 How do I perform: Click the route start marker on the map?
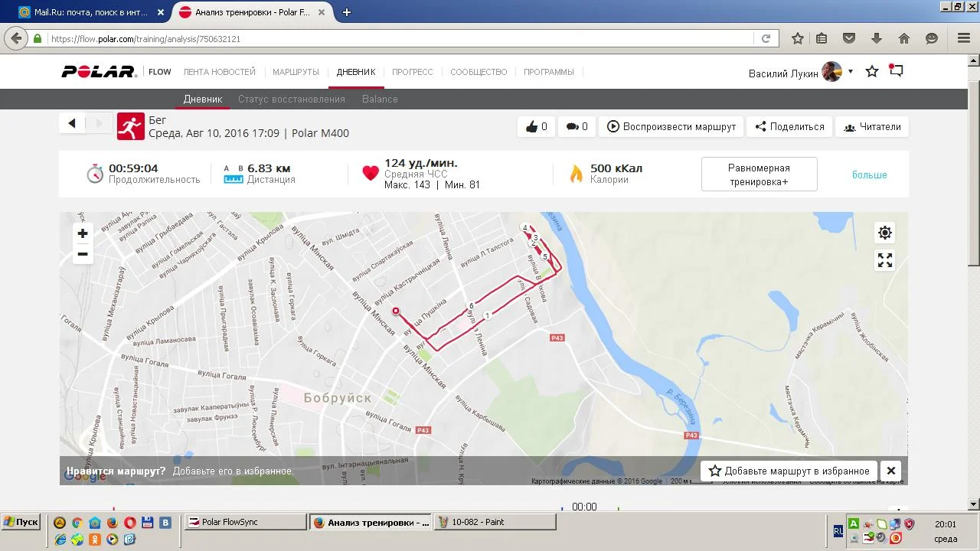click(x=396, y=311)
